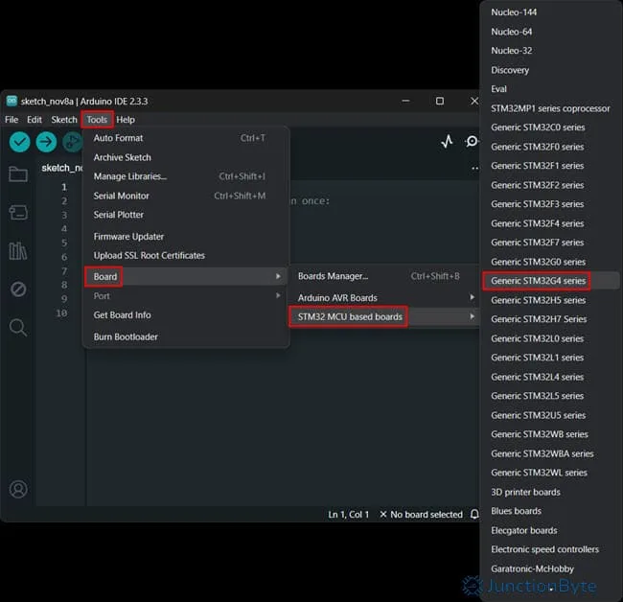This screenshot has height=602, width=623.
Task: Select Blues boards entry
Action: pyautogui.click(x=551, y=511)
